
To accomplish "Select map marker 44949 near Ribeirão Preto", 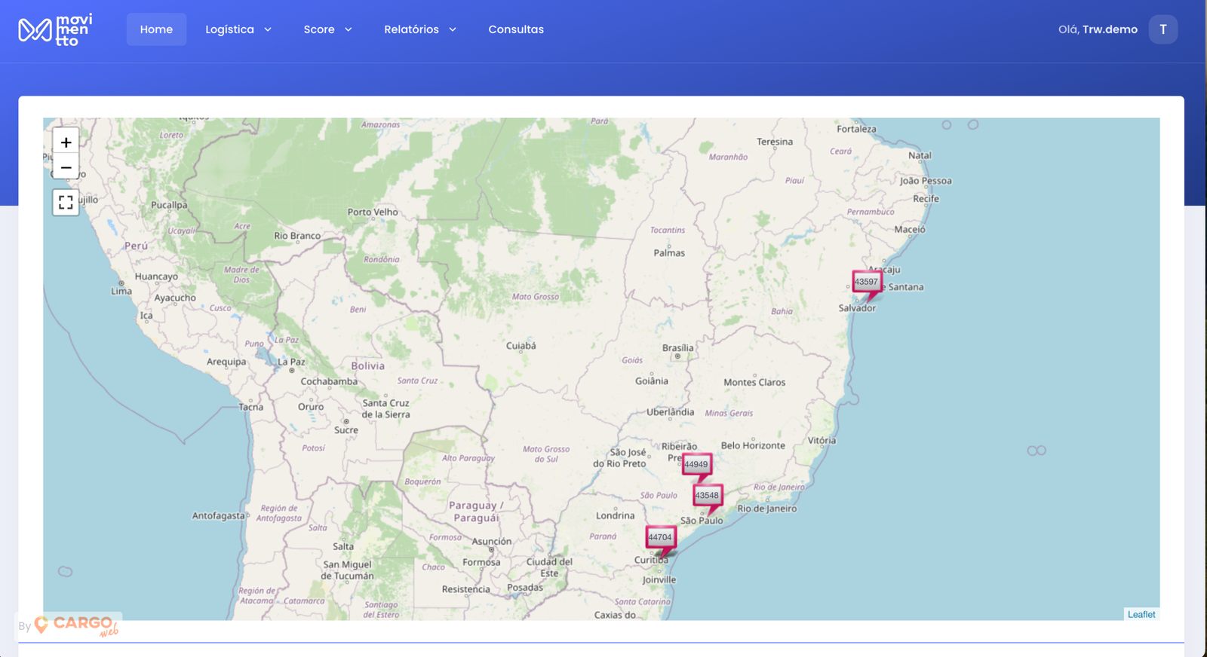I will click(696, 464).
